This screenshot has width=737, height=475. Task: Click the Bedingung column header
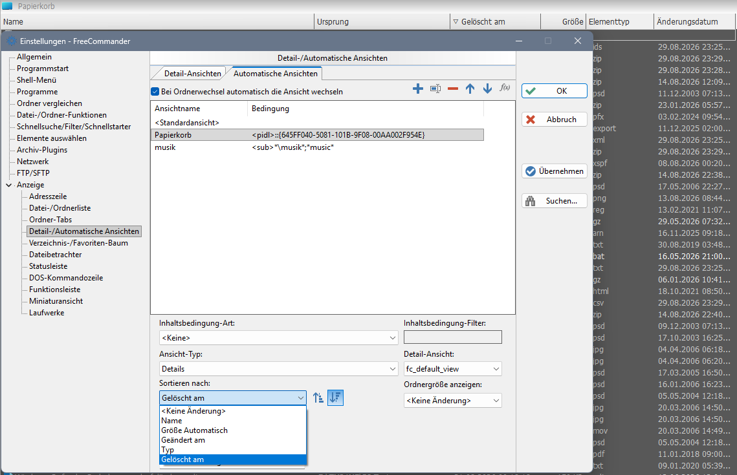point(365,109)
